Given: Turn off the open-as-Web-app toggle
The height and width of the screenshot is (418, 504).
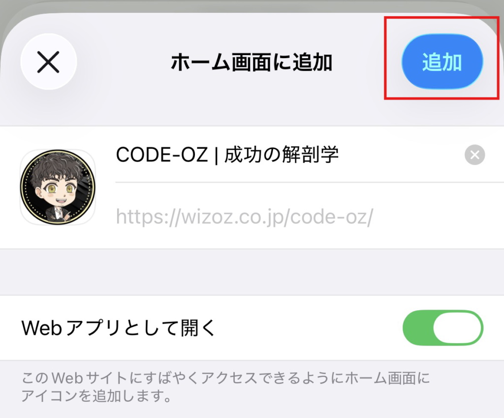Looking at the screenshot, I should click(442, 327).
